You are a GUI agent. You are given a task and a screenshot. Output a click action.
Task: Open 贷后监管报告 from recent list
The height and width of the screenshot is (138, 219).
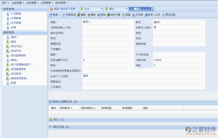(18, 69)
